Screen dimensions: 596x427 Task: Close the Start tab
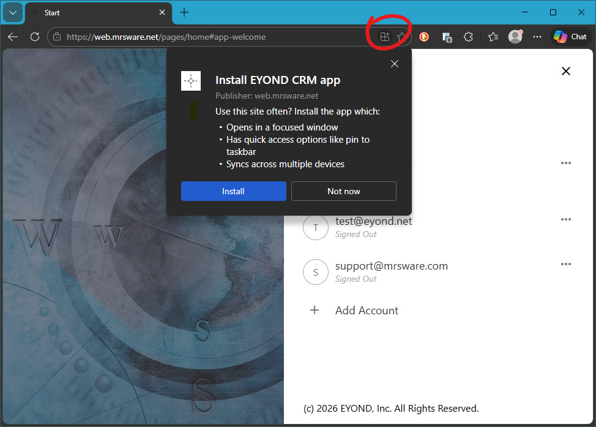(162, 12)
